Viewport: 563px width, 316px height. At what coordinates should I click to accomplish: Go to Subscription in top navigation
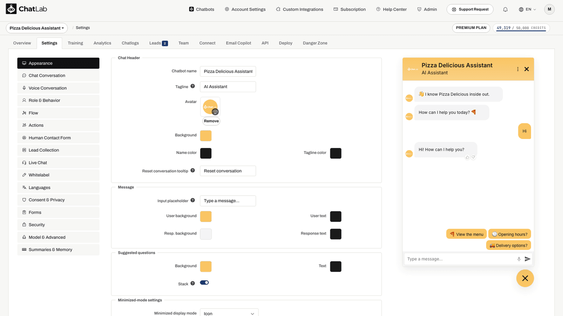click(350, 9)
